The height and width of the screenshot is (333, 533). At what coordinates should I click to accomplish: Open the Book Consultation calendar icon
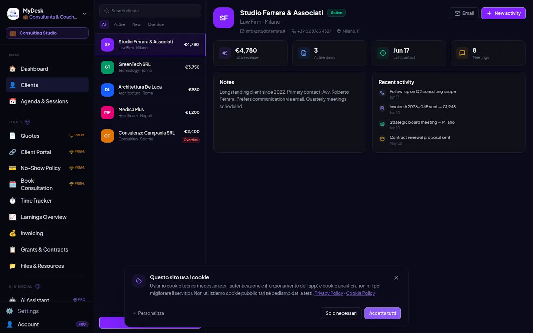click(13, 184)
